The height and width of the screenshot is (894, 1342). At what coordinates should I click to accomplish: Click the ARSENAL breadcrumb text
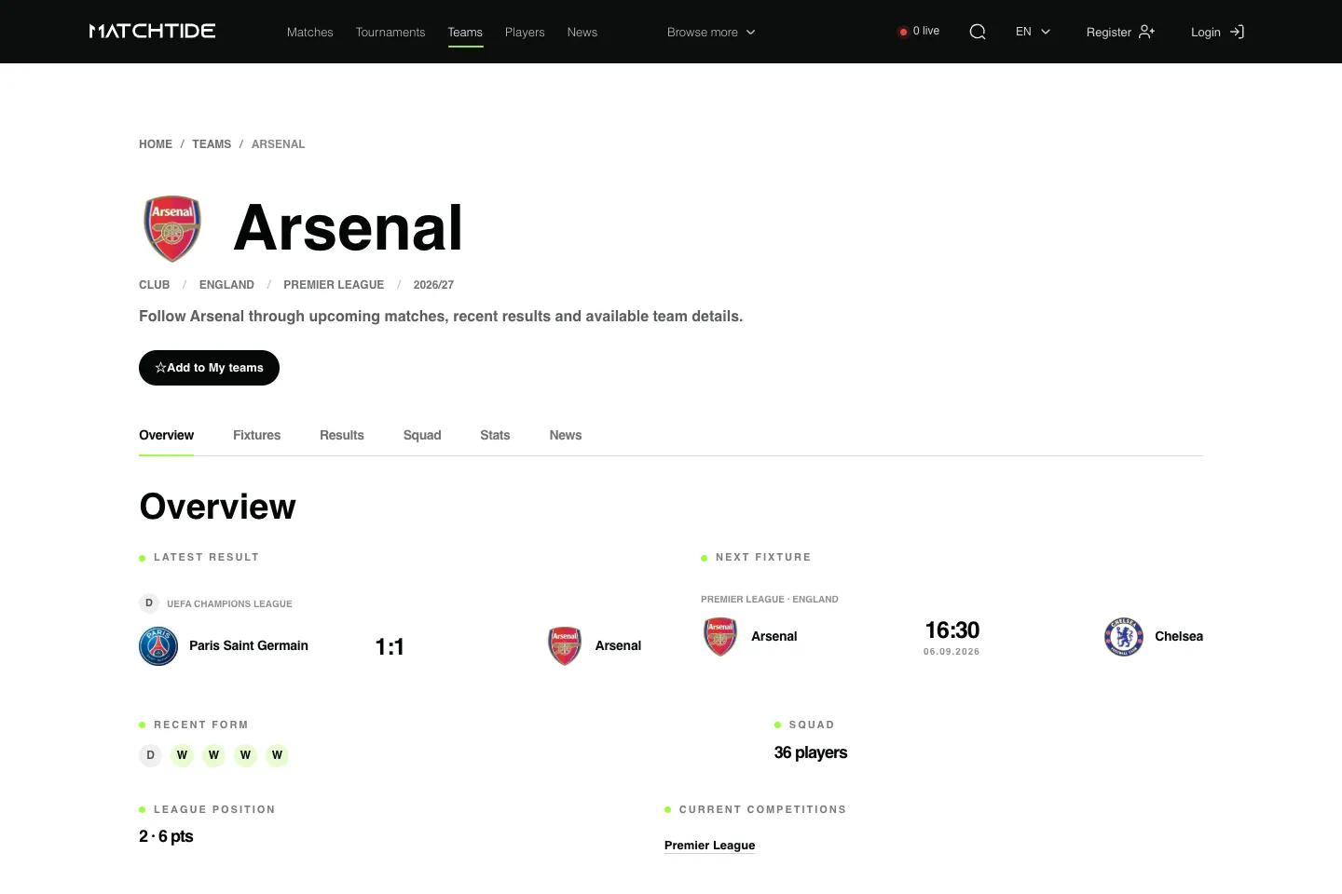[279, 144]
